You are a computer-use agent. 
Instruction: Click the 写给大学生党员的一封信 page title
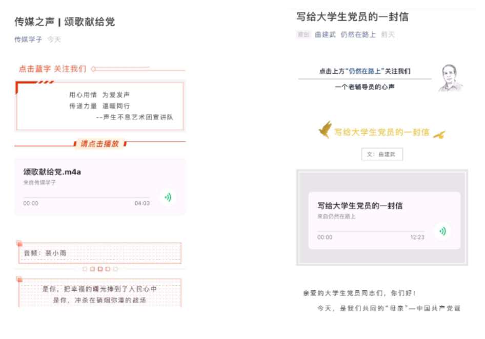[353, 17]
